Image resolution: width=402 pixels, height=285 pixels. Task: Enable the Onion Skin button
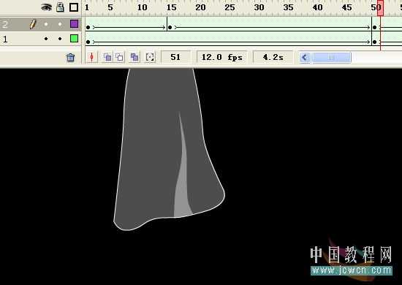click(x=107, y=57)
